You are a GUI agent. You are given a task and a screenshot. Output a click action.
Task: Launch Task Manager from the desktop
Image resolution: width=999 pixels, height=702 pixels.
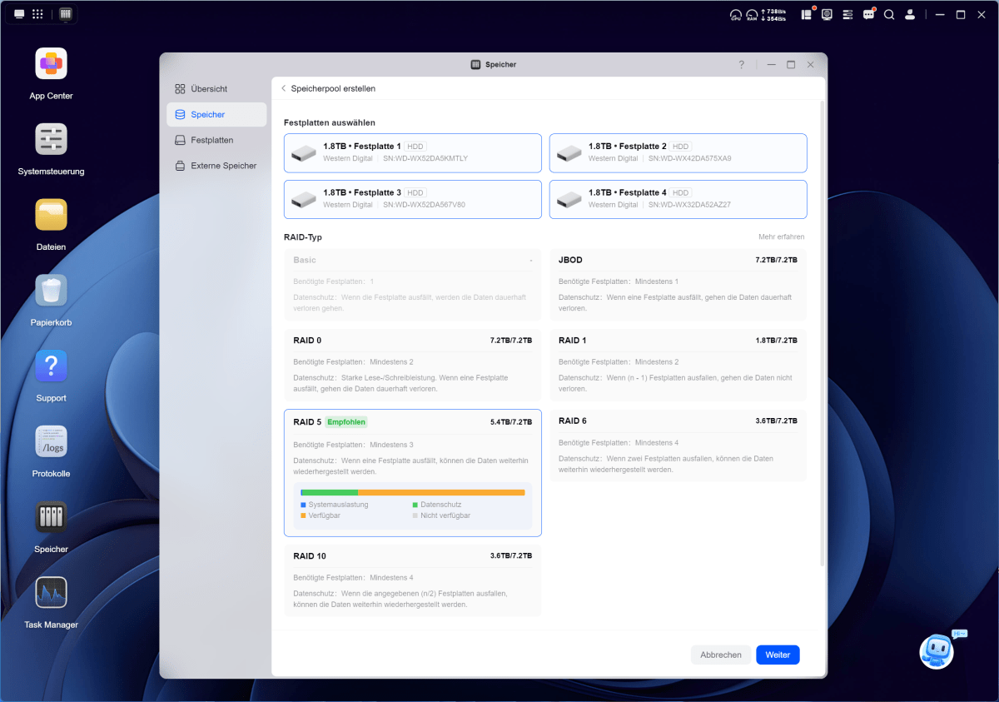[x=51, y=593]
